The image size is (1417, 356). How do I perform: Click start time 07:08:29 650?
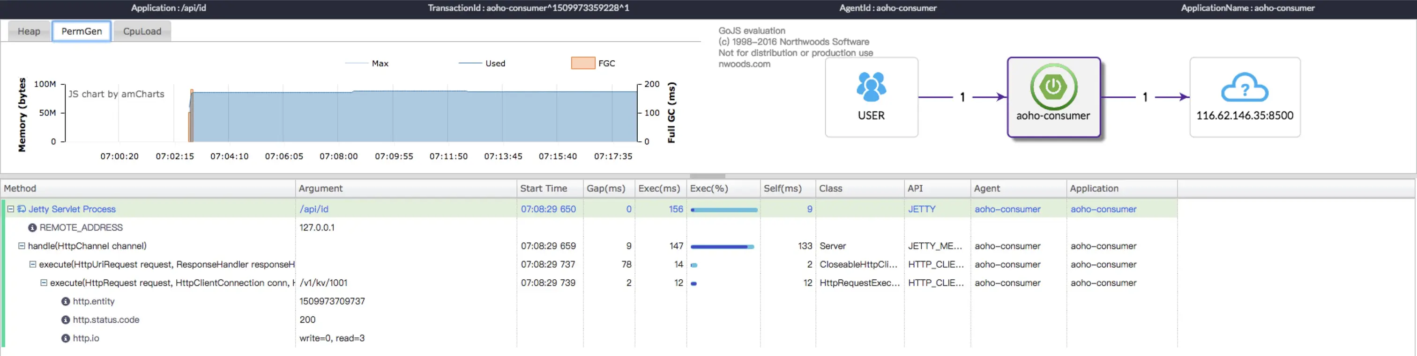(x=548, y=209)
